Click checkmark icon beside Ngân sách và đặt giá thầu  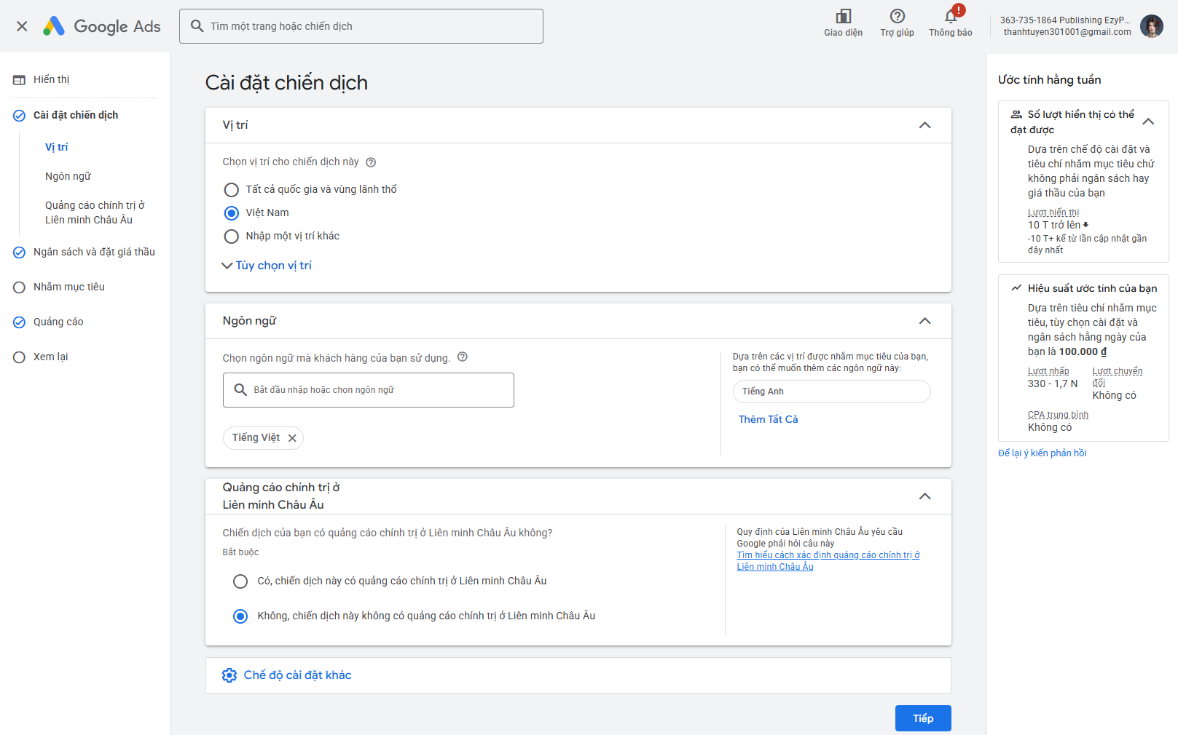19,253
